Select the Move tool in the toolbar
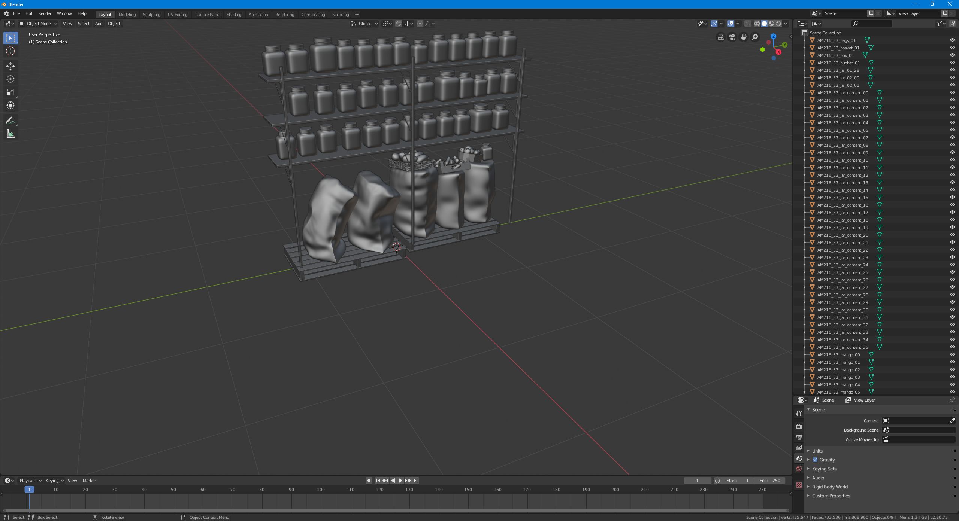 coord(10,66)
